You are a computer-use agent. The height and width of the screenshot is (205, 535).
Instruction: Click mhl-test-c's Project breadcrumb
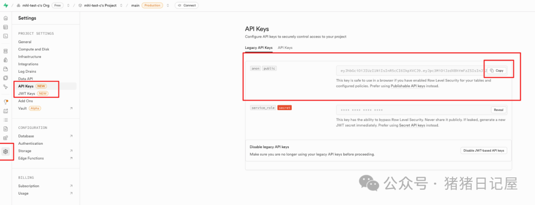(100, 5)
